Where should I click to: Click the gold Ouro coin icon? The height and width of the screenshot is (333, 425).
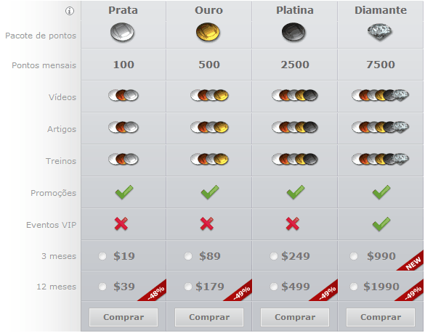pos(208,32)
